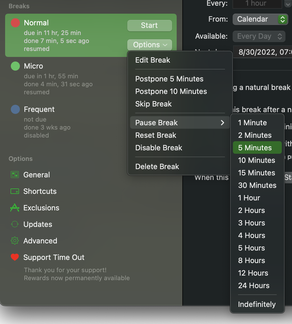Open the Calendar From dropdown

(x=260, y=19)
